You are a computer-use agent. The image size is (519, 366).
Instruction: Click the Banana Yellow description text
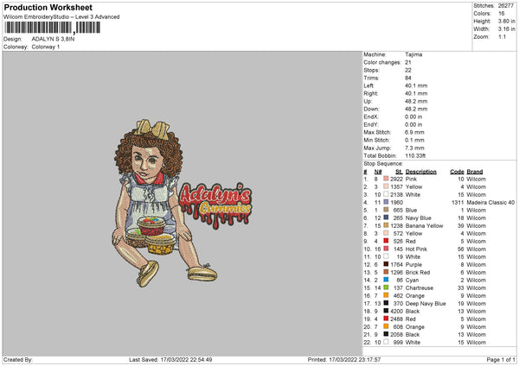point(424,225)
